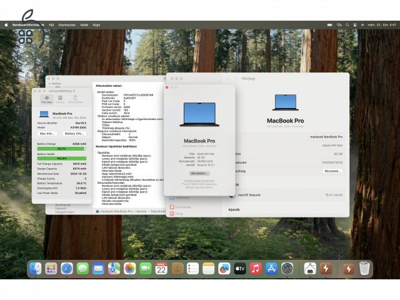Viewport: 400px width, 300px height.
Task: Click the Részletek... button in System Settings
Action: coord(332,171)
